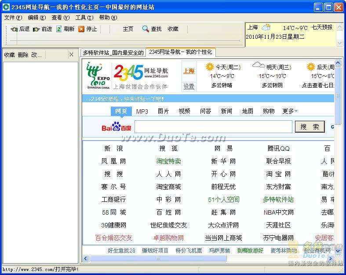
Task: Click the Refresh (刷新) icon
Action: 59,29
